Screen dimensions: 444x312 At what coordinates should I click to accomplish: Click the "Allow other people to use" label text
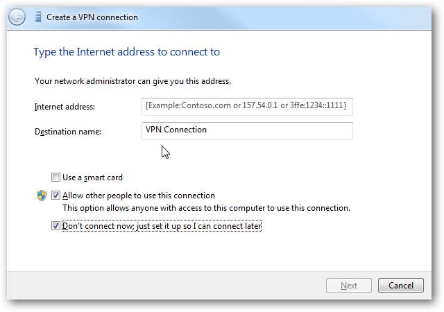(x=139, y=196)
